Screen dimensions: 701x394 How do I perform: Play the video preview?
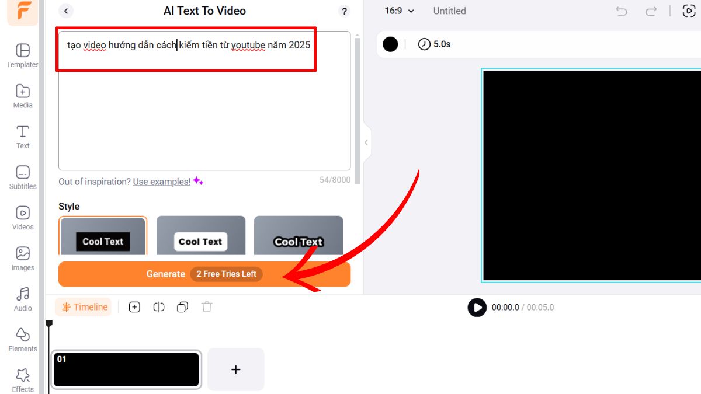477,307
